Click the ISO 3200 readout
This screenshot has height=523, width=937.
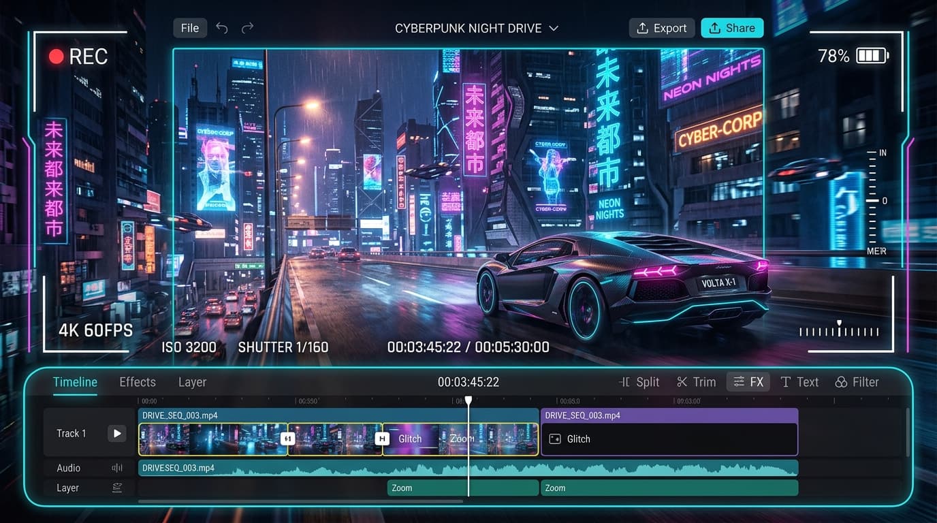coord(189,347)
